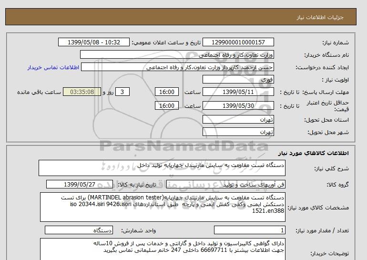The height and width of the screenshot is (260, 367).
Task: Select the need number field 1299000010000157
Action: [238, 42]
